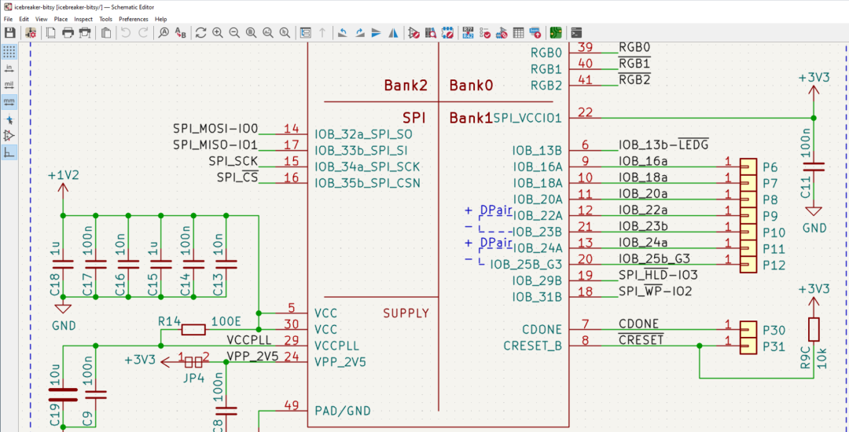Click the Generate BOM icon
Viewport: 849px width, 432px height.
pos(535,33)
